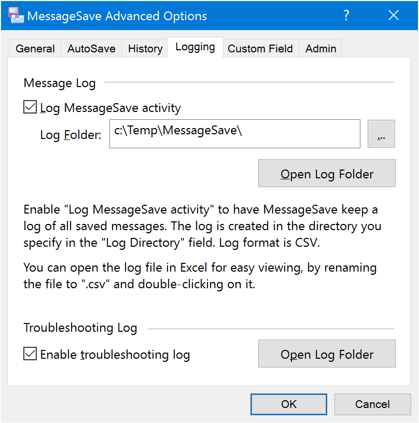Confirm settings with the OK button
Viewport: 419px width, 423px height.
coord(289,404)
